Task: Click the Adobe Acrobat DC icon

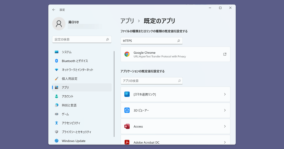Action: click(x=127, y=142)
